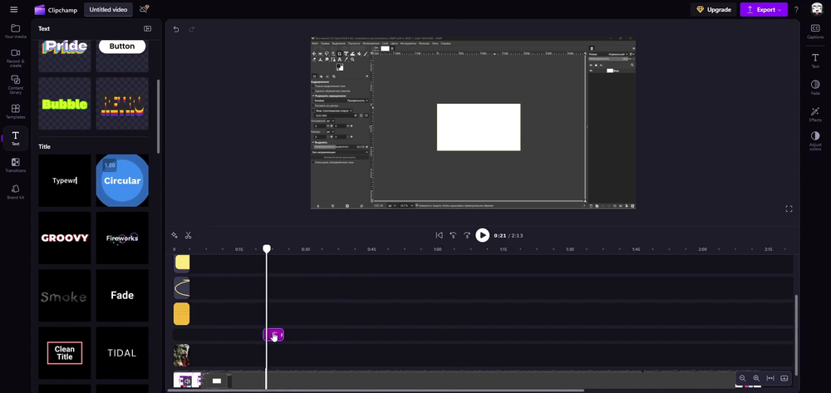
Task: Select the light yellow clip on top track
Action: pos(182,263)
